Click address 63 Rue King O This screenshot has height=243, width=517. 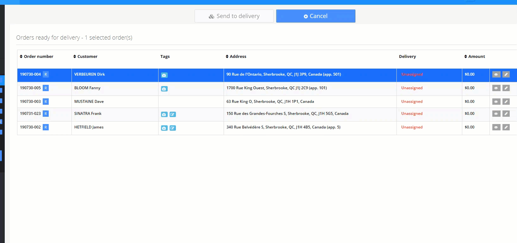(x=270, y=102)
